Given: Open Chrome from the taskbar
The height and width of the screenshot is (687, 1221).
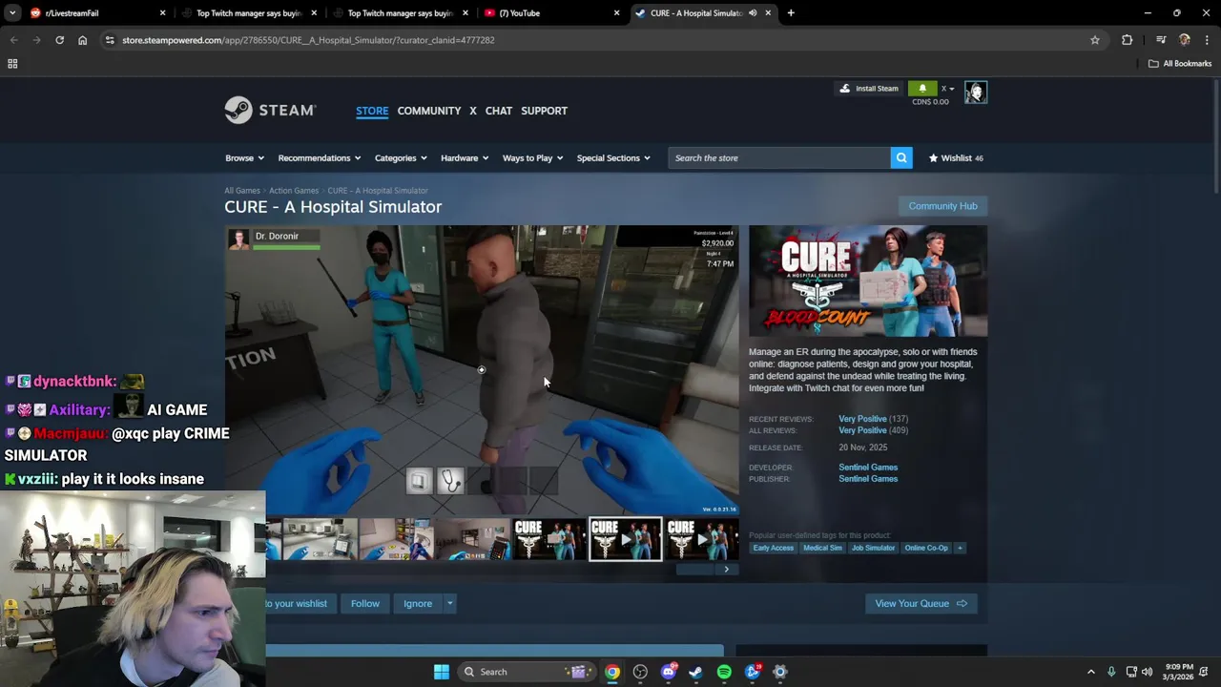Looking at the screenshot, I should 612,672.
